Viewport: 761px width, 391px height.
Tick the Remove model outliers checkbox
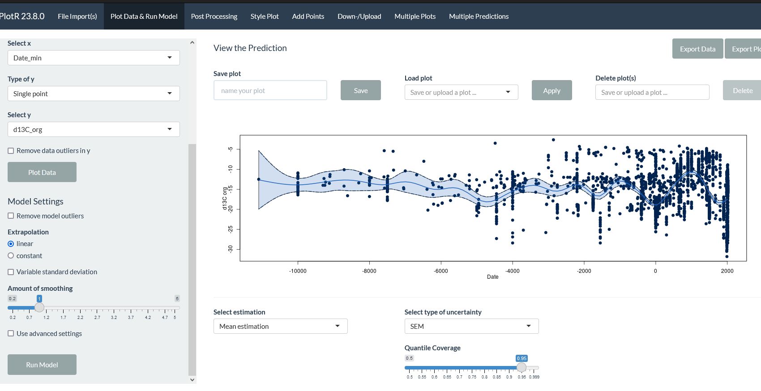click(x=11, y=216)
